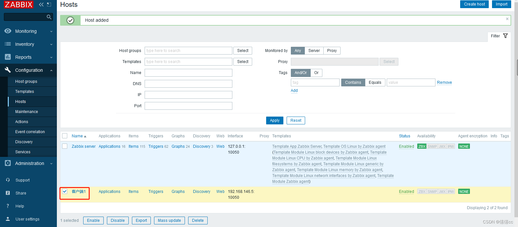
Task: Expand the Administration menu chevron
Action: click(x=51, y=164)
